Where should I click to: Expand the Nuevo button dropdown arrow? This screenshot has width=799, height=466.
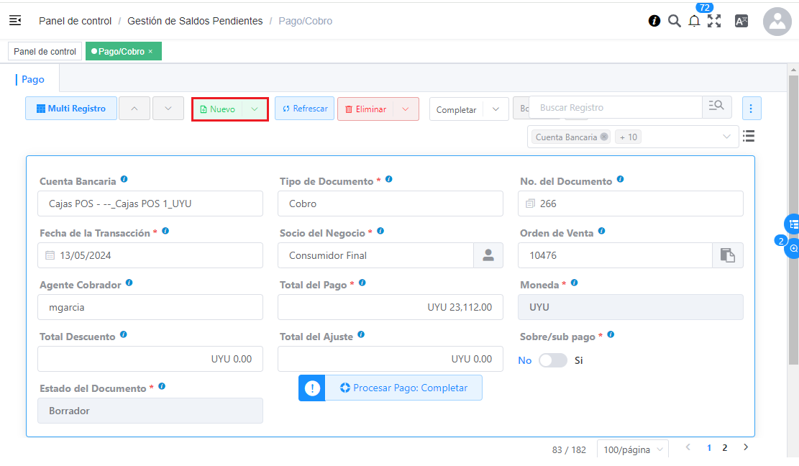pos(255,109)
